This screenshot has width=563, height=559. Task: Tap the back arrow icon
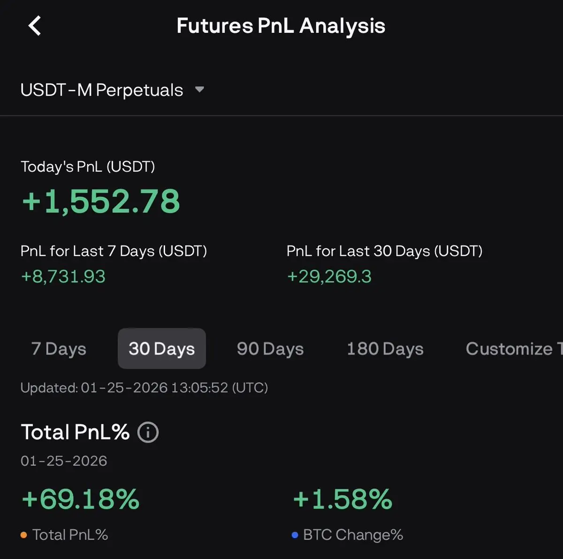(35, 26)
